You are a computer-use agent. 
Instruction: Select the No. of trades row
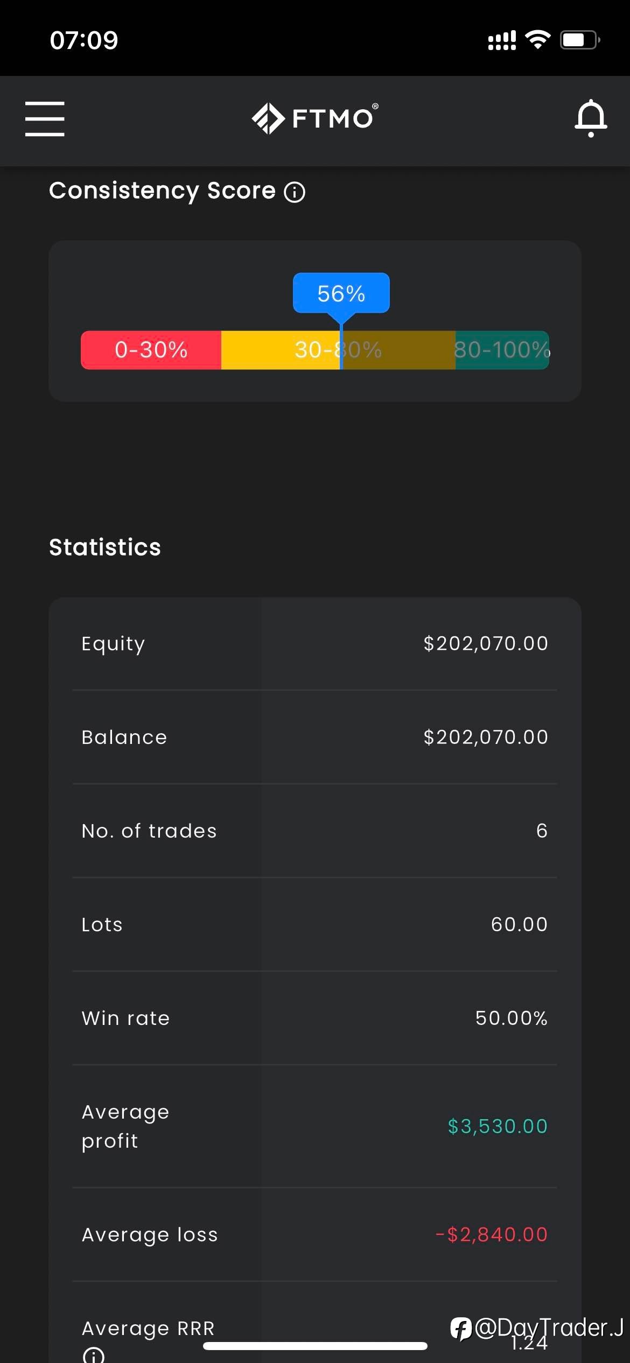(x=315, y=831)
